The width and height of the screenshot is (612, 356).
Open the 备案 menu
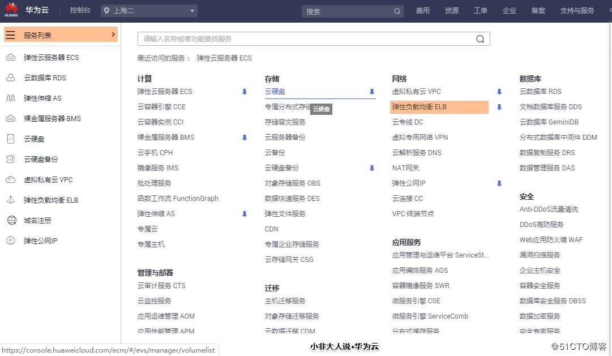point(538,11)
